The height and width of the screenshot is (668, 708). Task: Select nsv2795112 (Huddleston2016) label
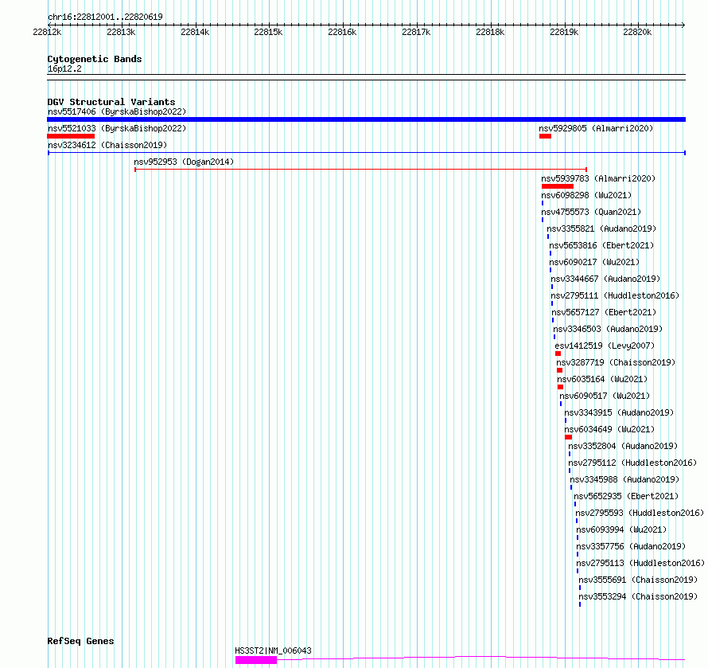[x=632, y=463]
